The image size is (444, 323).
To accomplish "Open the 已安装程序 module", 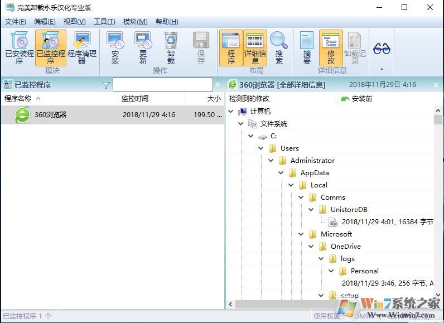I will click(x=20, y=48).
